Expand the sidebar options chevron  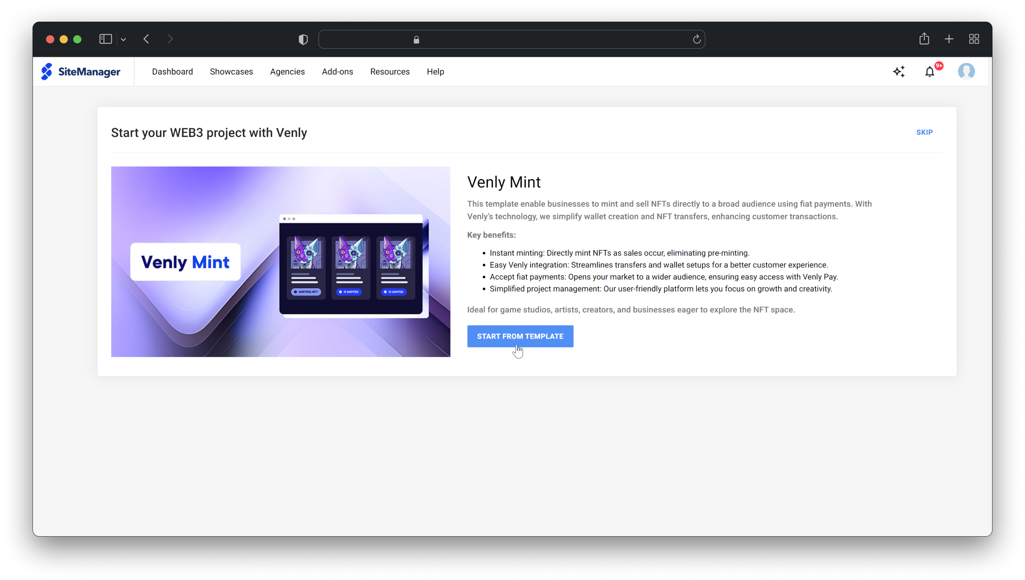[x=123, y=39]
